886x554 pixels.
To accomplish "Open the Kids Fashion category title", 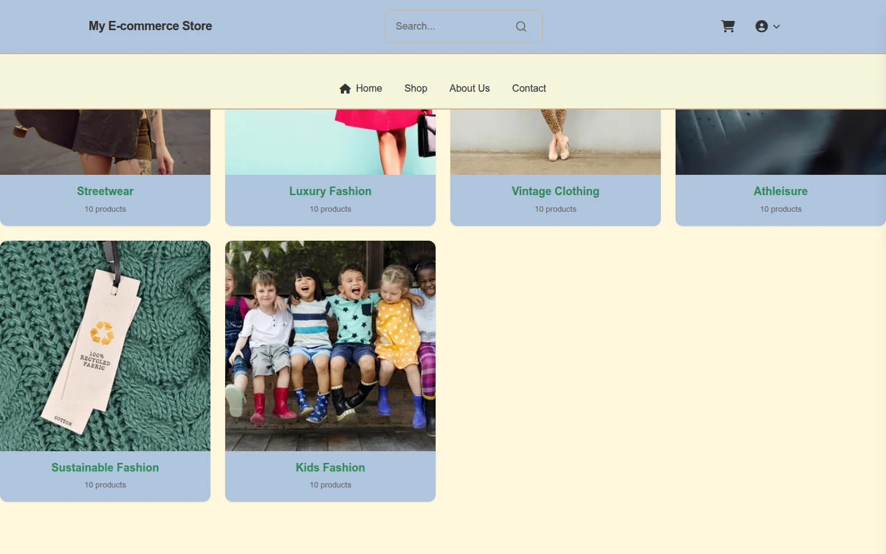I will [330, 468].
